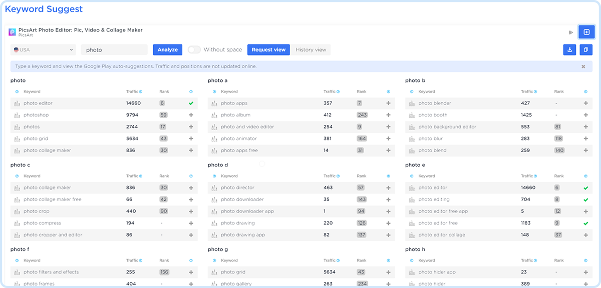This screenshot has width=601, height=288.
Task: Open chart icon for 'photo blender' keyword
Action: tap(412, 103)
